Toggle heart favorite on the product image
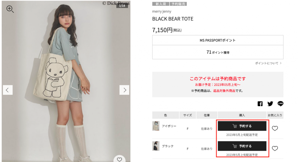This screenshot has height=162, width=298. pos(119,159)
